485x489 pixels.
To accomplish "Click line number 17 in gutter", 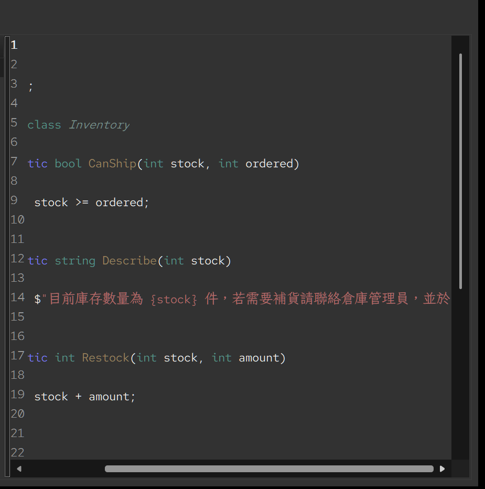I will 17,356.
